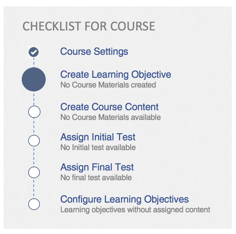The width and height of the screenshot is (236, 234).
Task: Open the Assign Final Test step
Action: pos(97,167)
